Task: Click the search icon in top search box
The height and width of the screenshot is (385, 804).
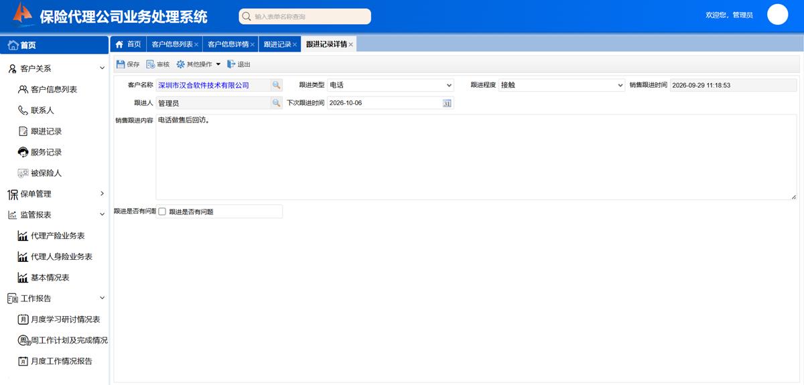Action: (x=247, y=17)
